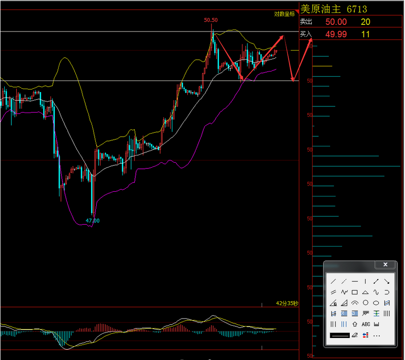Click the sell price 50.00
Image resolution: width=405 pixels, height=360 pixels.
click(x=336, y=22)
